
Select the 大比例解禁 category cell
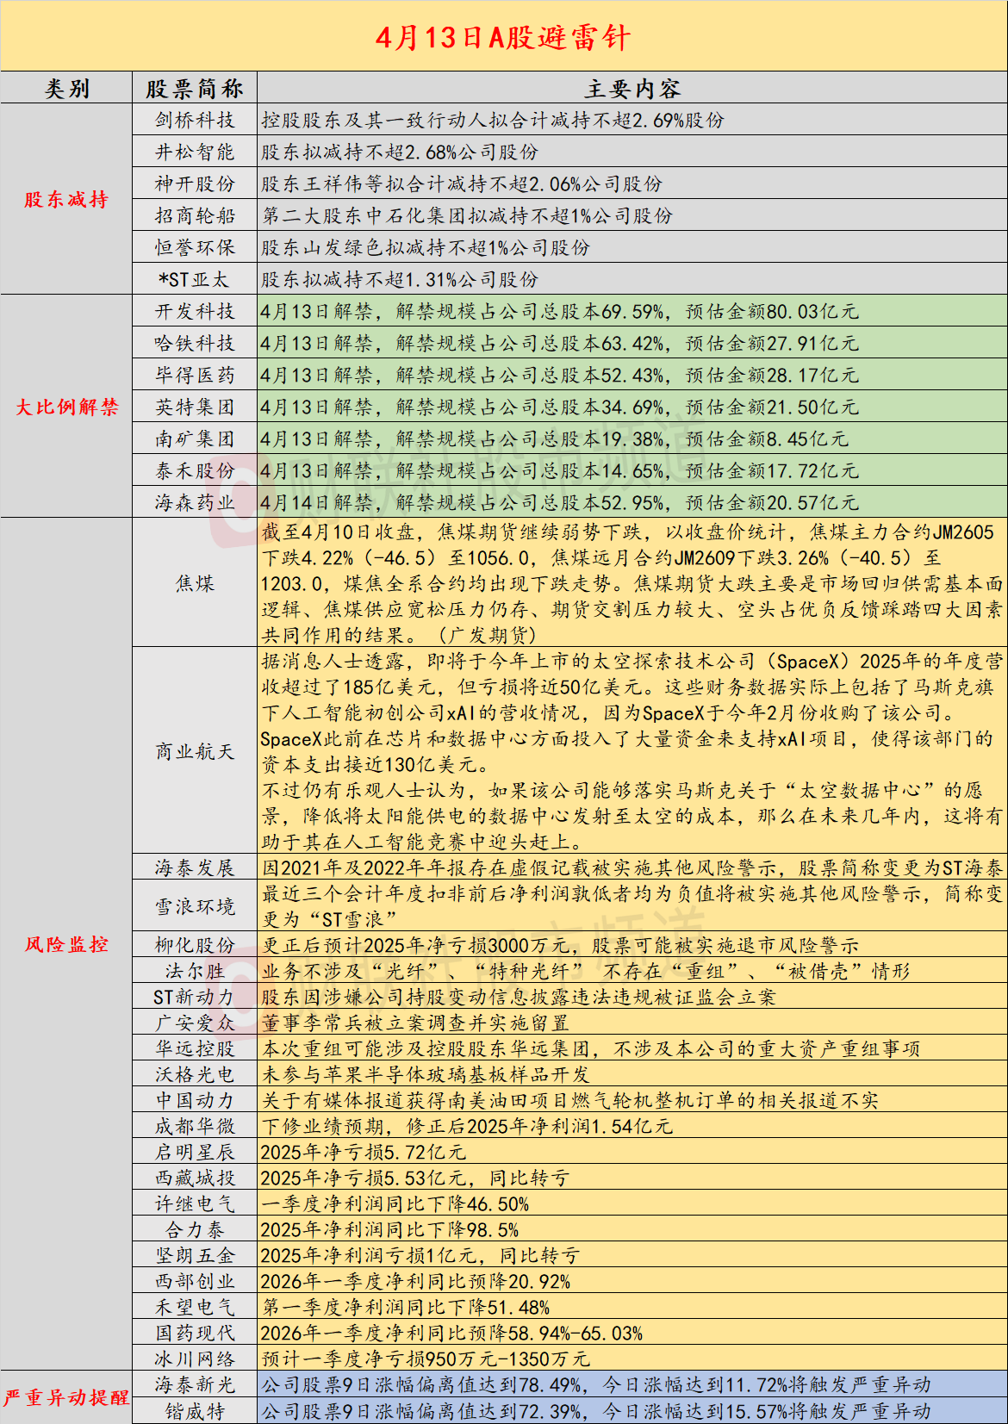tap(66, 407)
